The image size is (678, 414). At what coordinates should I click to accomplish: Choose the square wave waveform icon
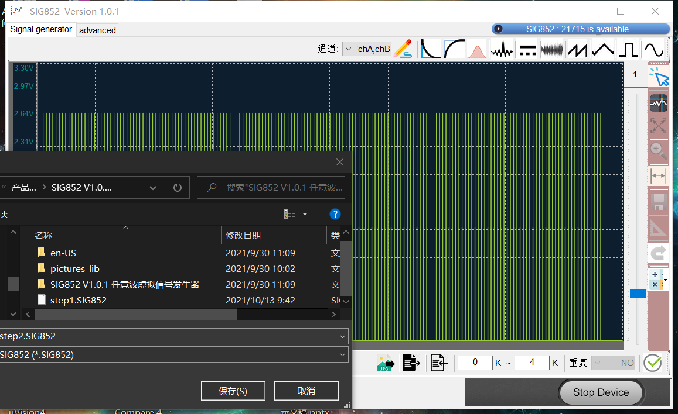(x=628, y=49)
